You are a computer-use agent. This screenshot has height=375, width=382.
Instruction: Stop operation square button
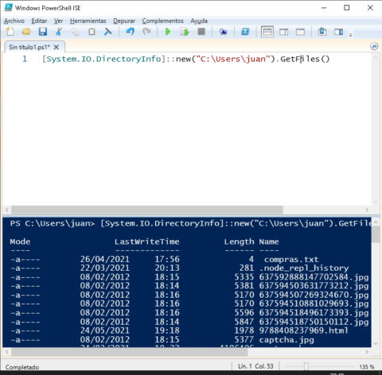pyautogui.click(x=201, y=32)
